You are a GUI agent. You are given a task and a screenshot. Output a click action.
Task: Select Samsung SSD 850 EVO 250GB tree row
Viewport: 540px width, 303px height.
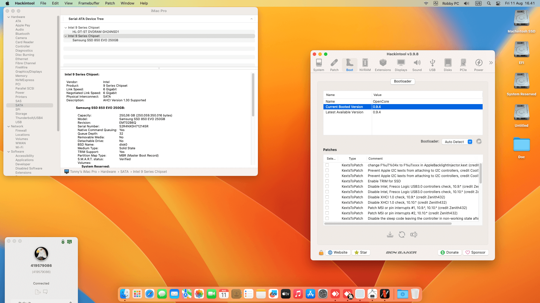(159, 40)
